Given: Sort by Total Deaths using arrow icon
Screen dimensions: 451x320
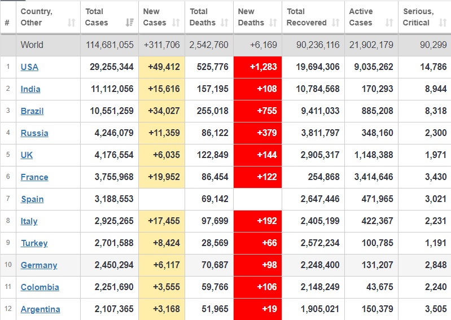Looking at the screenshot, I should pyautogui.click(x=225, y=23).
